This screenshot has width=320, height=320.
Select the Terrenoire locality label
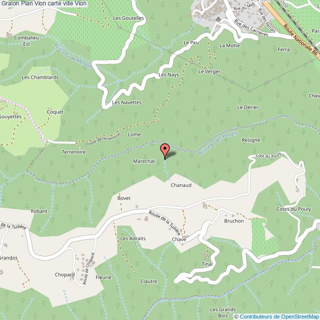74,152
